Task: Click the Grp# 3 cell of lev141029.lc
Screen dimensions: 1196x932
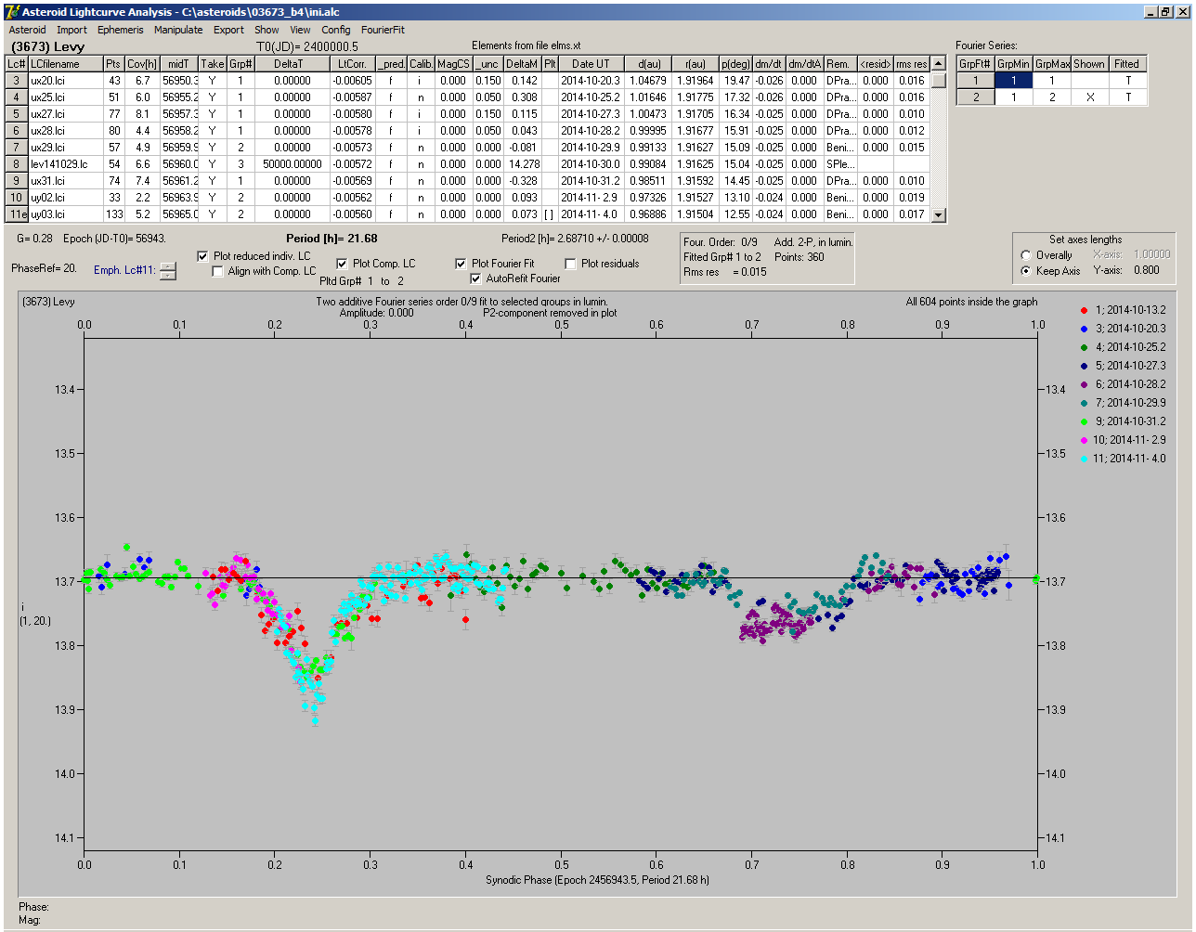Action: (x=240, y=164)
